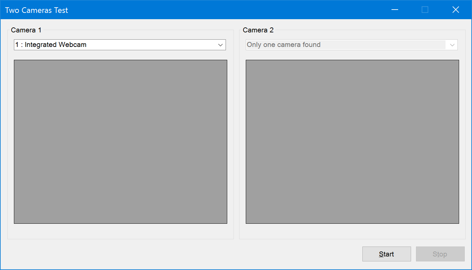This screenshot has height=270, width=472.
Task: Click the Camera 1 video preview area
Action: coord(120,141)
